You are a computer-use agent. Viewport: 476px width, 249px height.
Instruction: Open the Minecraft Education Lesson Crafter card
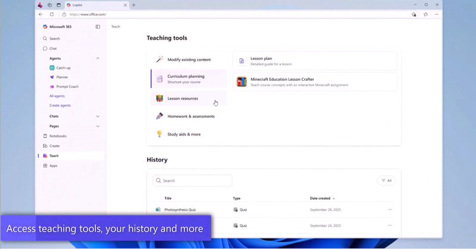[x=315, y=81]
